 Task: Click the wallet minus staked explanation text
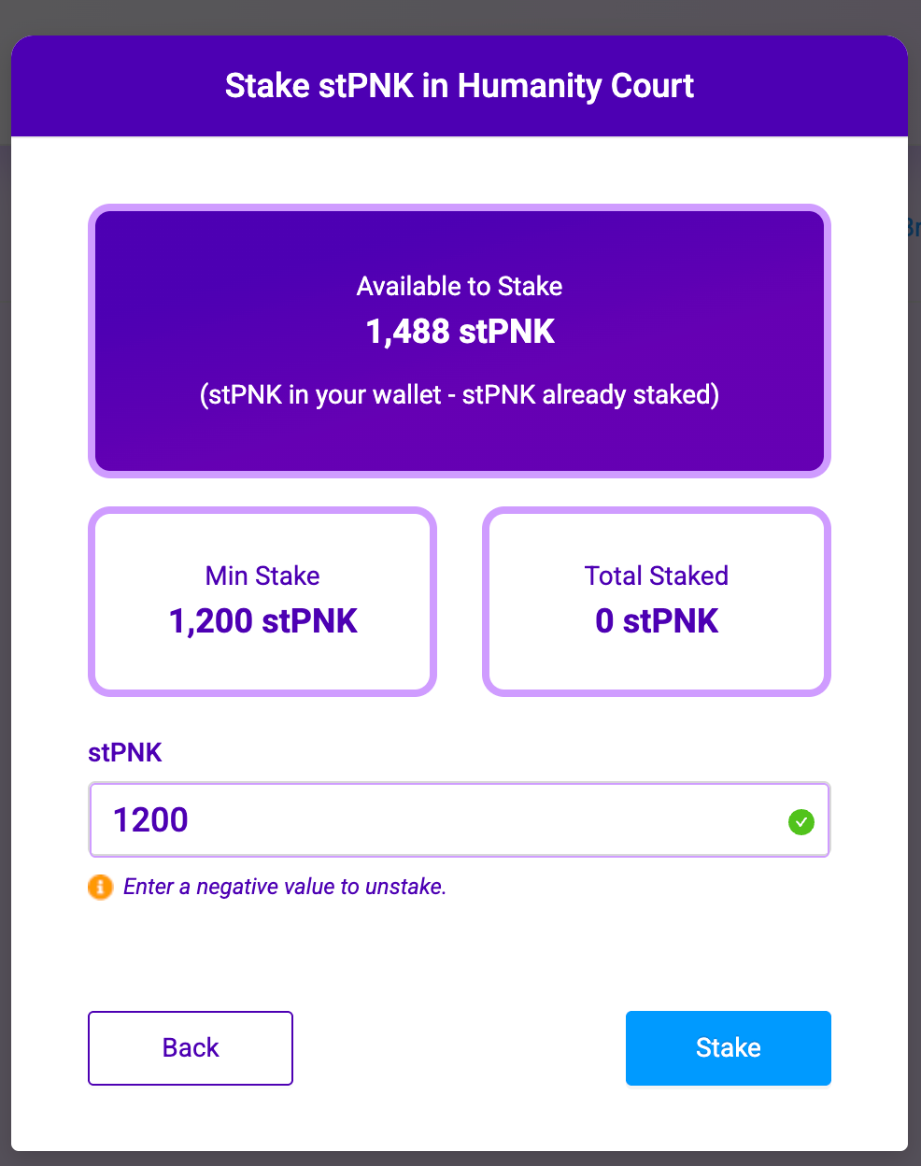pos(459,394)
